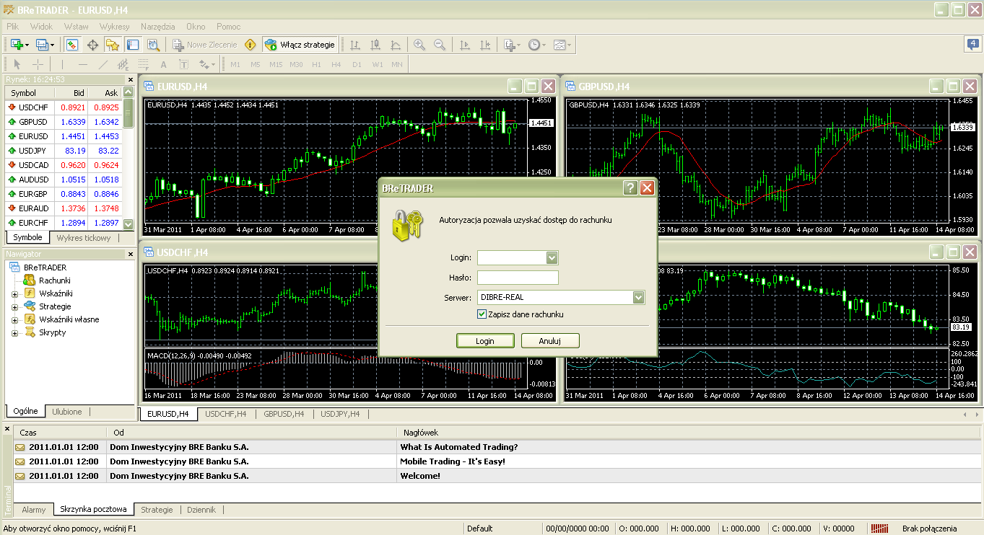
Task: Expand the Skrypty tree node
Action: click(x=14, y=332)
